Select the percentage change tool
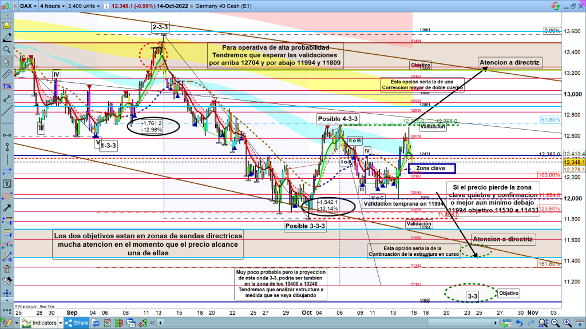 coord(7,86)
